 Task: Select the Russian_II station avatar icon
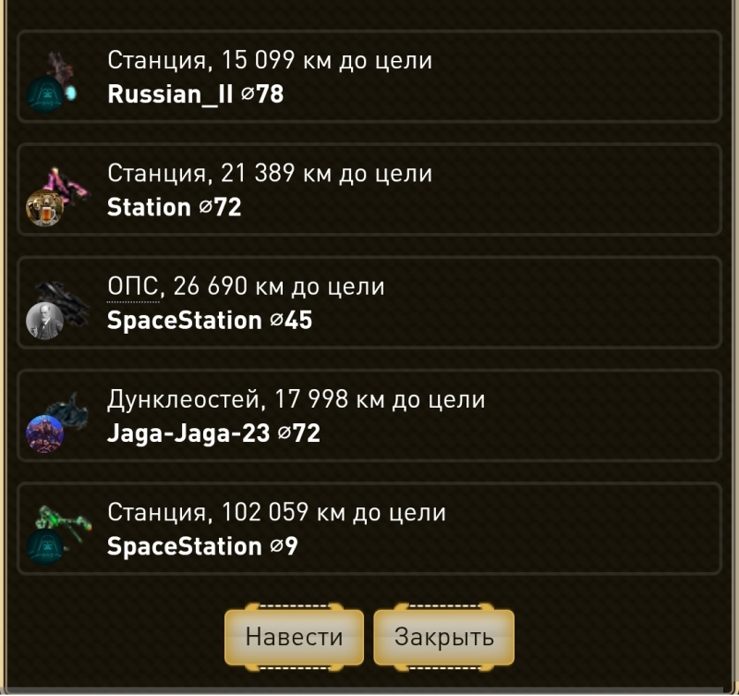click(44, 95)
